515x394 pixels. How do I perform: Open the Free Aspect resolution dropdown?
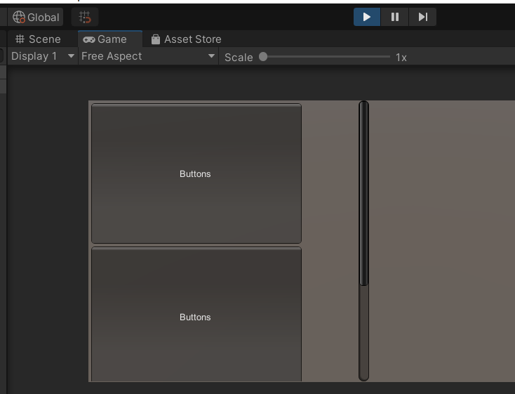point(148,56)
